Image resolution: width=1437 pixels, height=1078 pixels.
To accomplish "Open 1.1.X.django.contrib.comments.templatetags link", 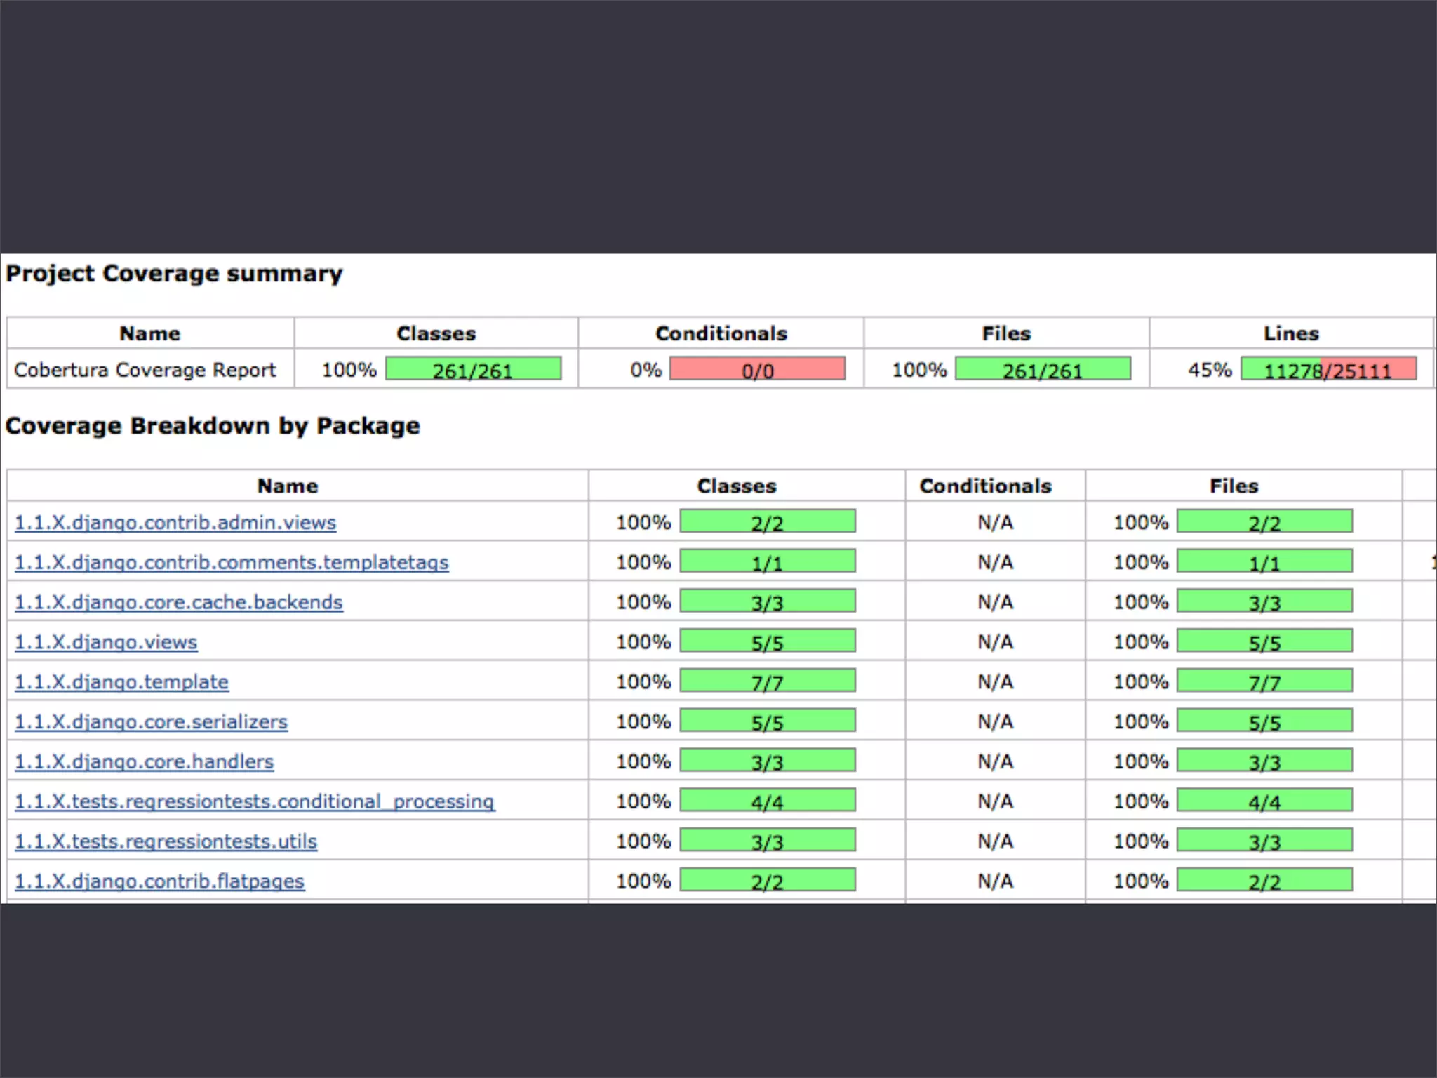I will click(x=232, y=563).
